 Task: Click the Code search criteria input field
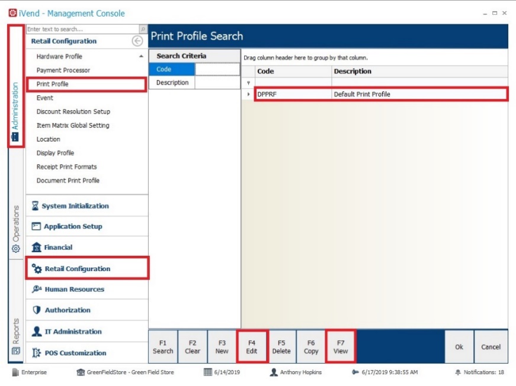(x=217, y=69)
